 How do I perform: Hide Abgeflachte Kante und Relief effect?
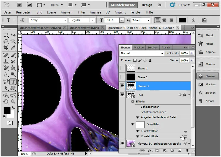pyautogui.click(x=138, y=117)
